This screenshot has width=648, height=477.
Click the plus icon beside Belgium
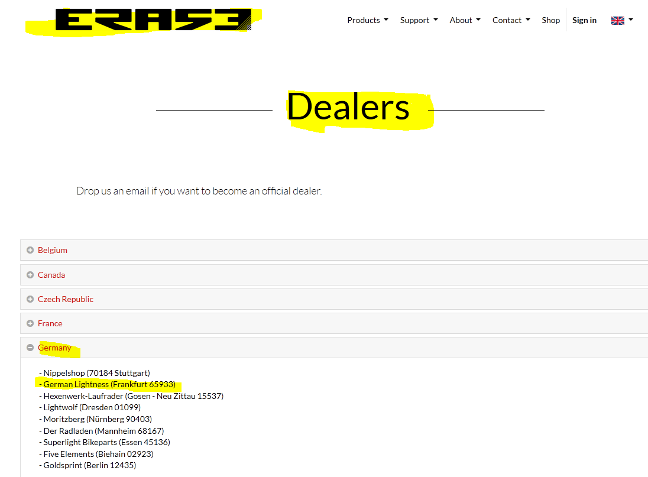(30, 250)
